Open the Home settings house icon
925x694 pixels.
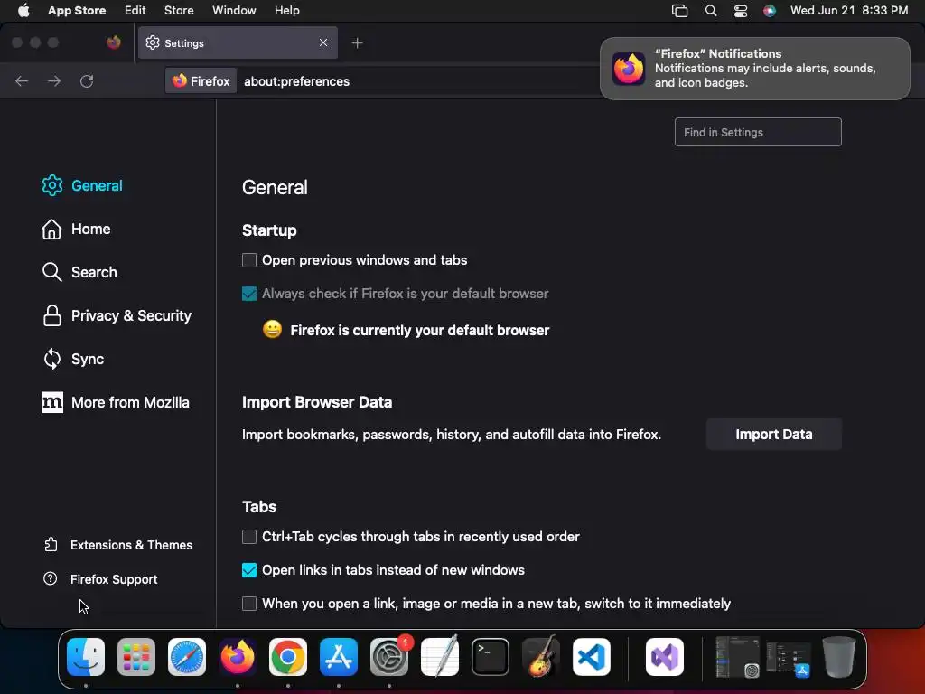click(51, 229)
